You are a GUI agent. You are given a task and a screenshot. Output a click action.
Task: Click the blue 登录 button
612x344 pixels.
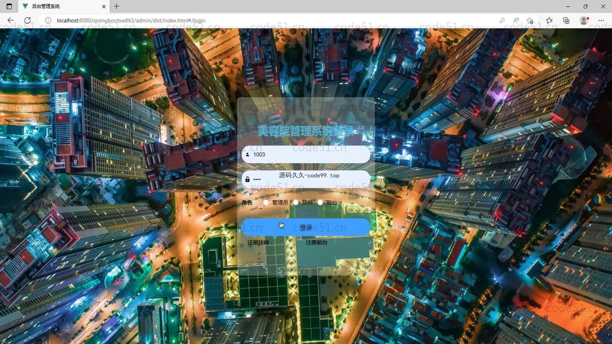tap(306, 227)
